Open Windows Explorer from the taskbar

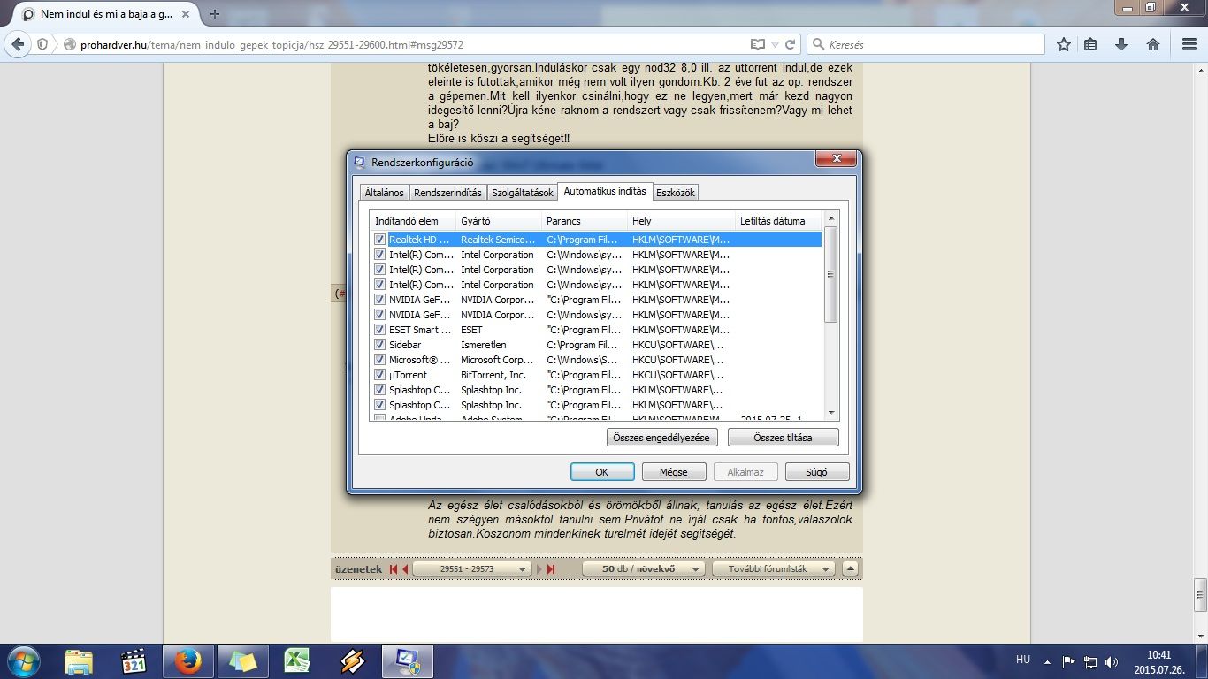(x=79, y=661)
